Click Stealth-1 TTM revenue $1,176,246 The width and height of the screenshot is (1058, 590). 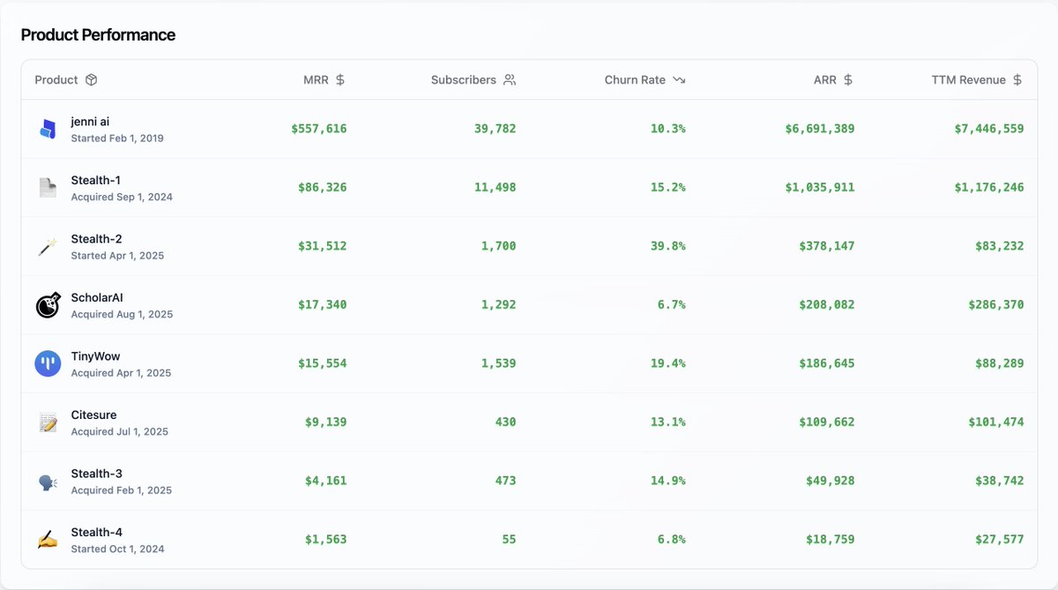tap(989, 188)
